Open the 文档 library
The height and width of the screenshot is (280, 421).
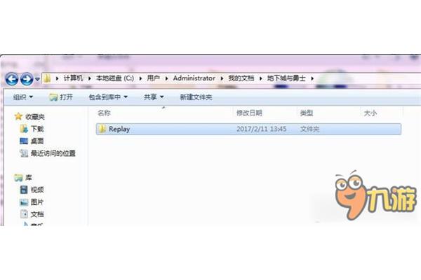tap(37, 214)
